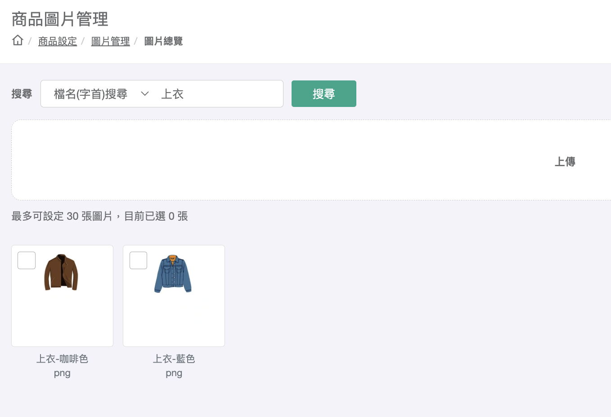Click png extension under 上衣-咖啡色

62,373
